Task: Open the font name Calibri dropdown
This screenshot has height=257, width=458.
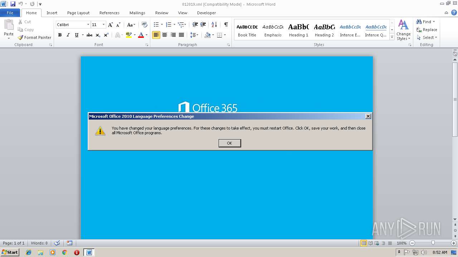Action: click(88, 25)
